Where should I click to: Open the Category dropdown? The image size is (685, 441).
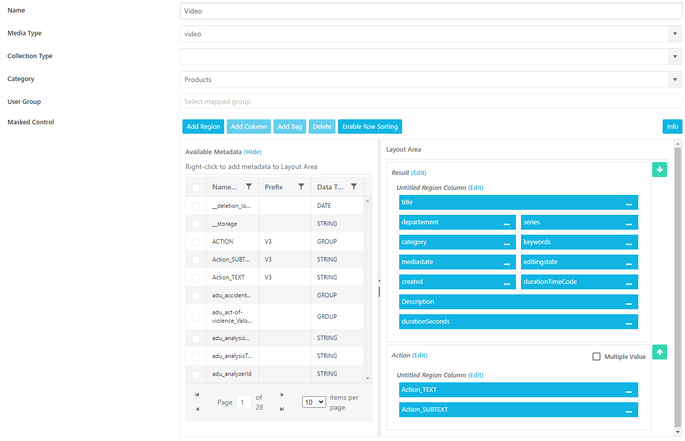675,80
